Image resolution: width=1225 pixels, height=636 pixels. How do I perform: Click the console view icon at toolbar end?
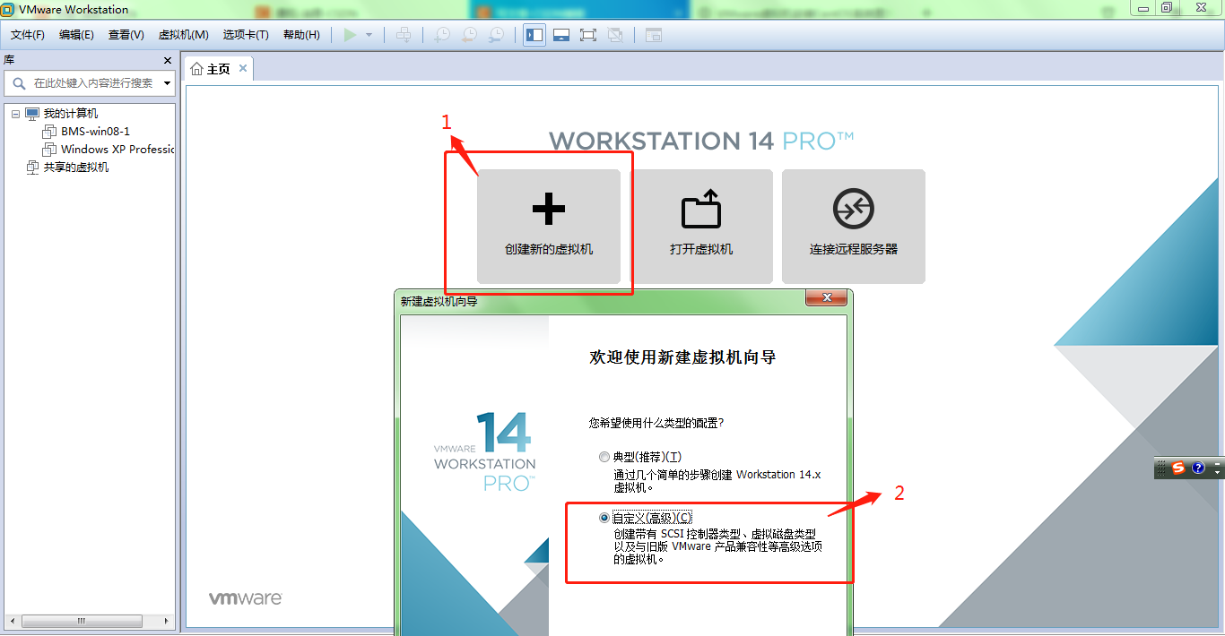654,35
